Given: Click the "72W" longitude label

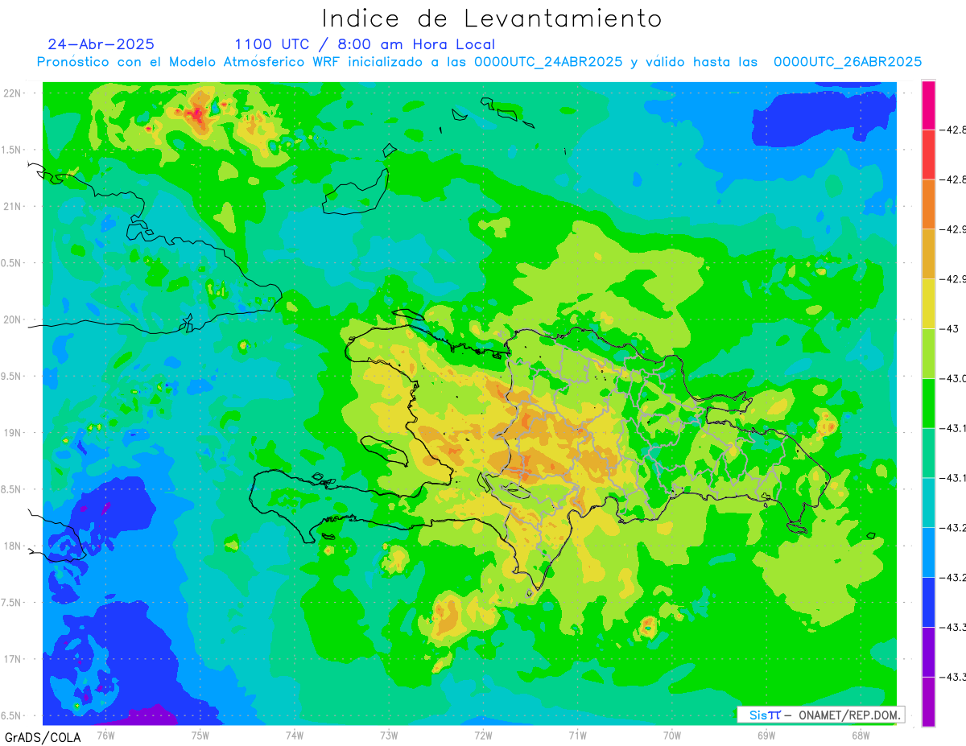Looking at the screenshot, I should pyautogui.click(x=483, y=735).
